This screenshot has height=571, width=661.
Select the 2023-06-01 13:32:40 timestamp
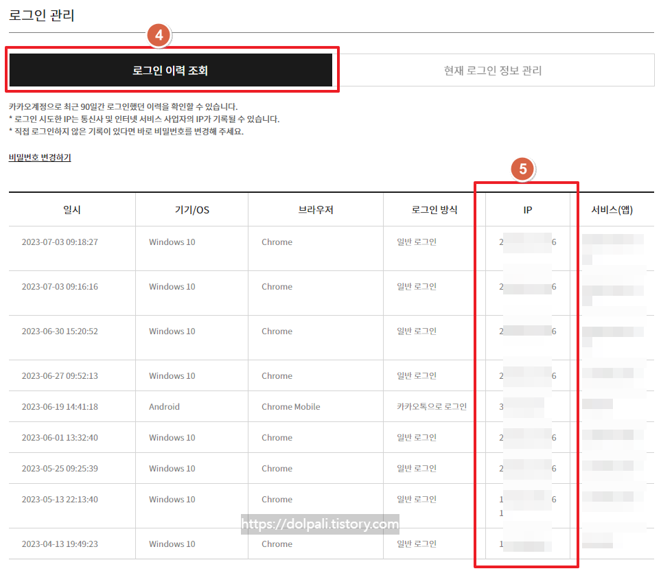point(60,438)
